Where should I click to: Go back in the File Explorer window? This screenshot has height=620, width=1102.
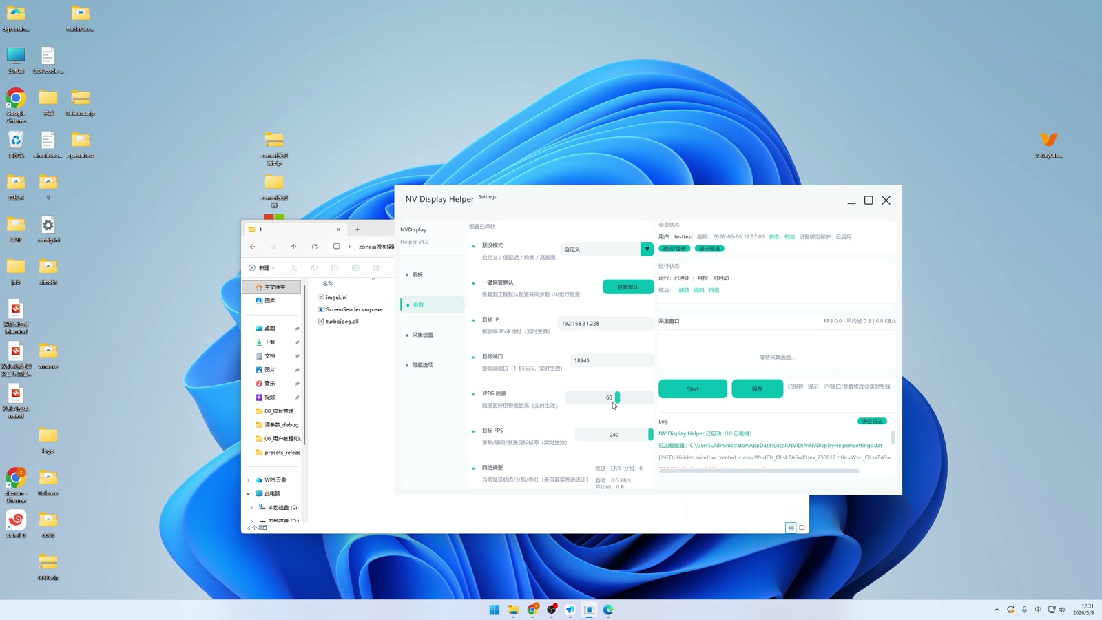point(253,247)
